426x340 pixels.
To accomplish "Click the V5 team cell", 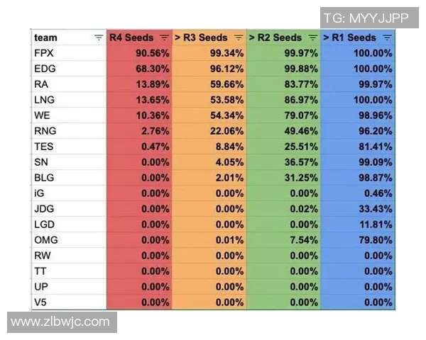I will (x=69, y=302).
